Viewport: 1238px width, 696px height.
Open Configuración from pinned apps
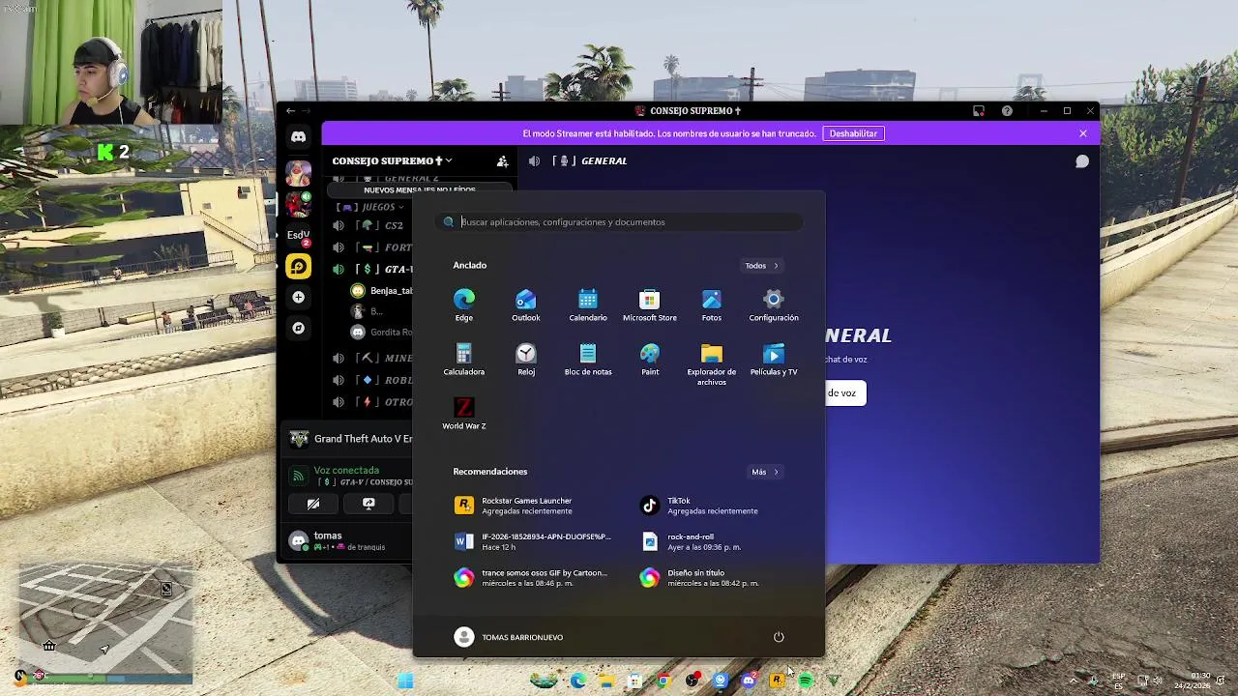[x=774, y=304]
